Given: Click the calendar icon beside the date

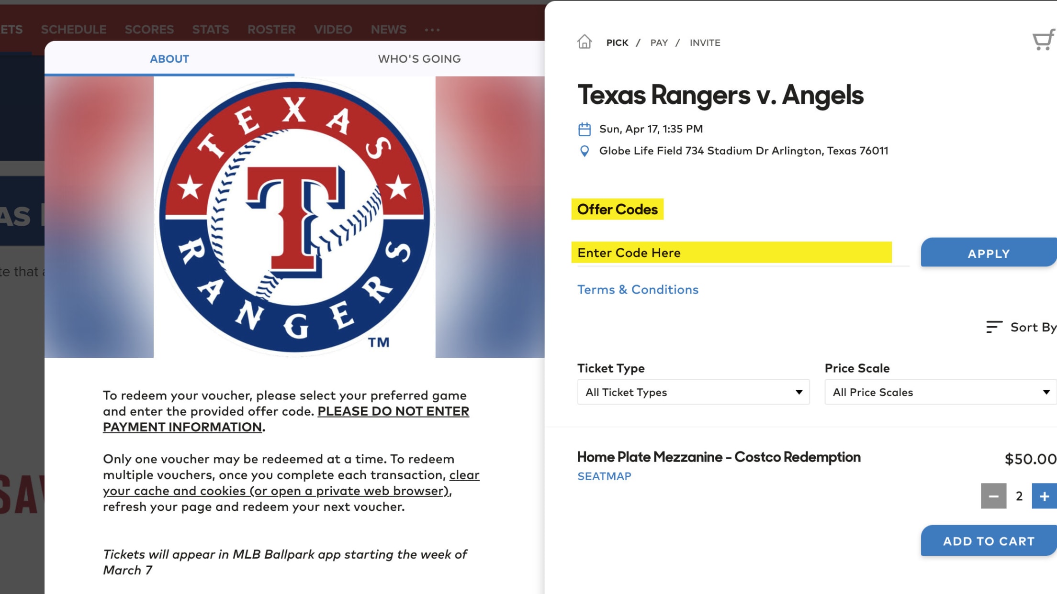Looking at the screenshot, I should pyautogui.click(x=585, y=129).
